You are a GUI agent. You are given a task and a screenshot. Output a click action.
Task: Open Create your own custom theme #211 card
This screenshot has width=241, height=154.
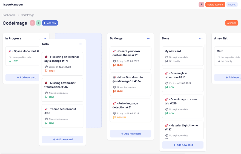tap(130, 58)
